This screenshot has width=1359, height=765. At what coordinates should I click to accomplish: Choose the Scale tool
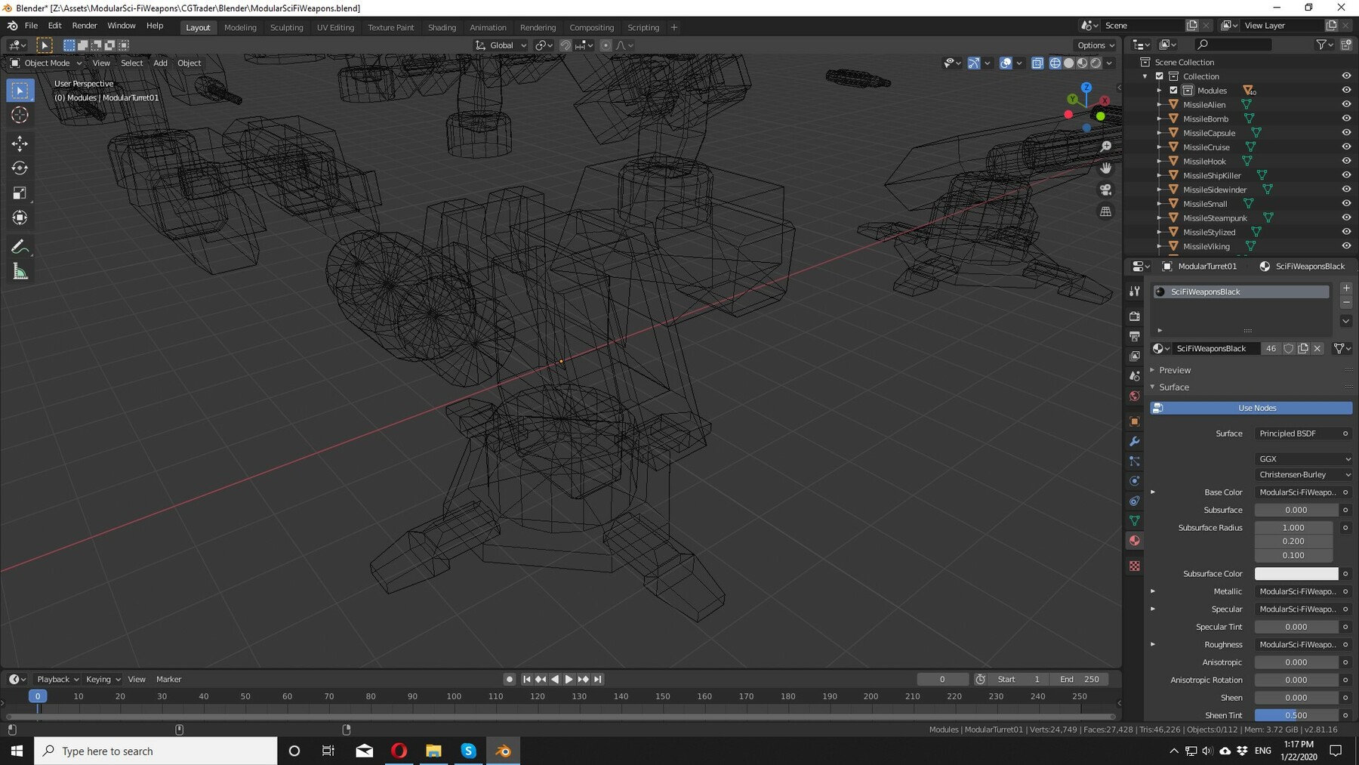point(20,193)
